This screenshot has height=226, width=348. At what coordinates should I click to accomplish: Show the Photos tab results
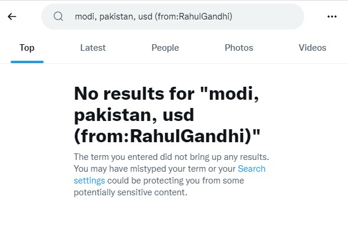tap(239, 48)
